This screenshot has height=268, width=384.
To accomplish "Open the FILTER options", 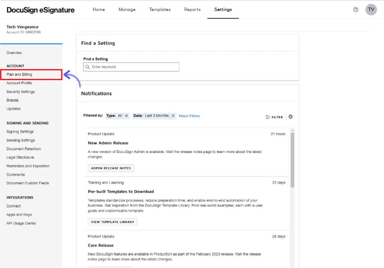I will (274, 117).
